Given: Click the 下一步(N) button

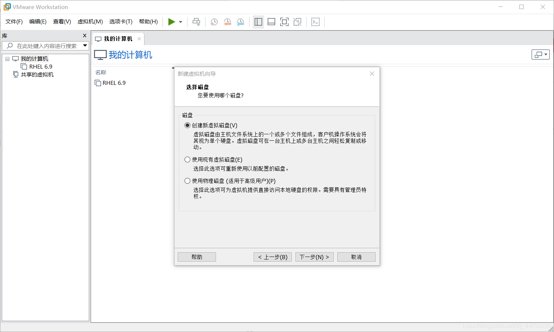Looking at the screenshot, I should click(x=314, y=257).
